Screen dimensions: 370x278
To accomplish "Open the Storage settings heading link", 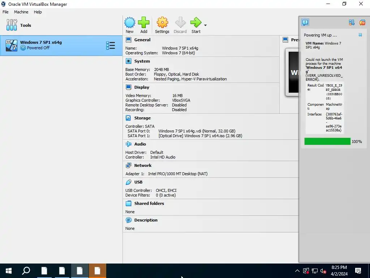I will tap(142, 118).
